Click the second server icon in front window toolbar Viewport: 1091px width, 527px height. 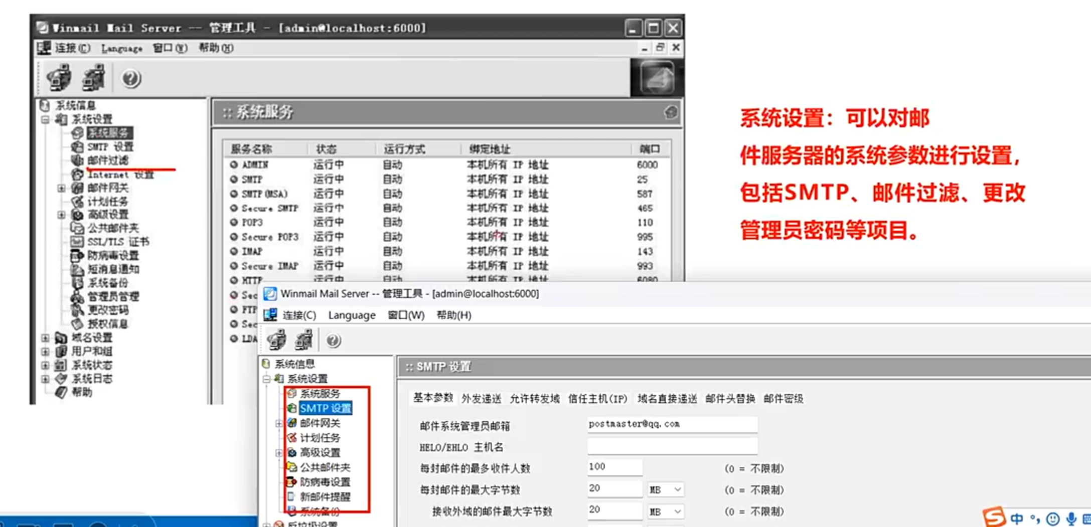304,340
